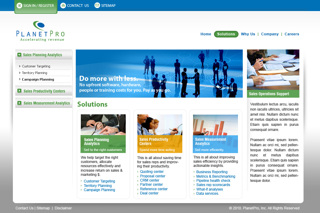
Task: Open Why Us navigation item
Action: [248, 34]
